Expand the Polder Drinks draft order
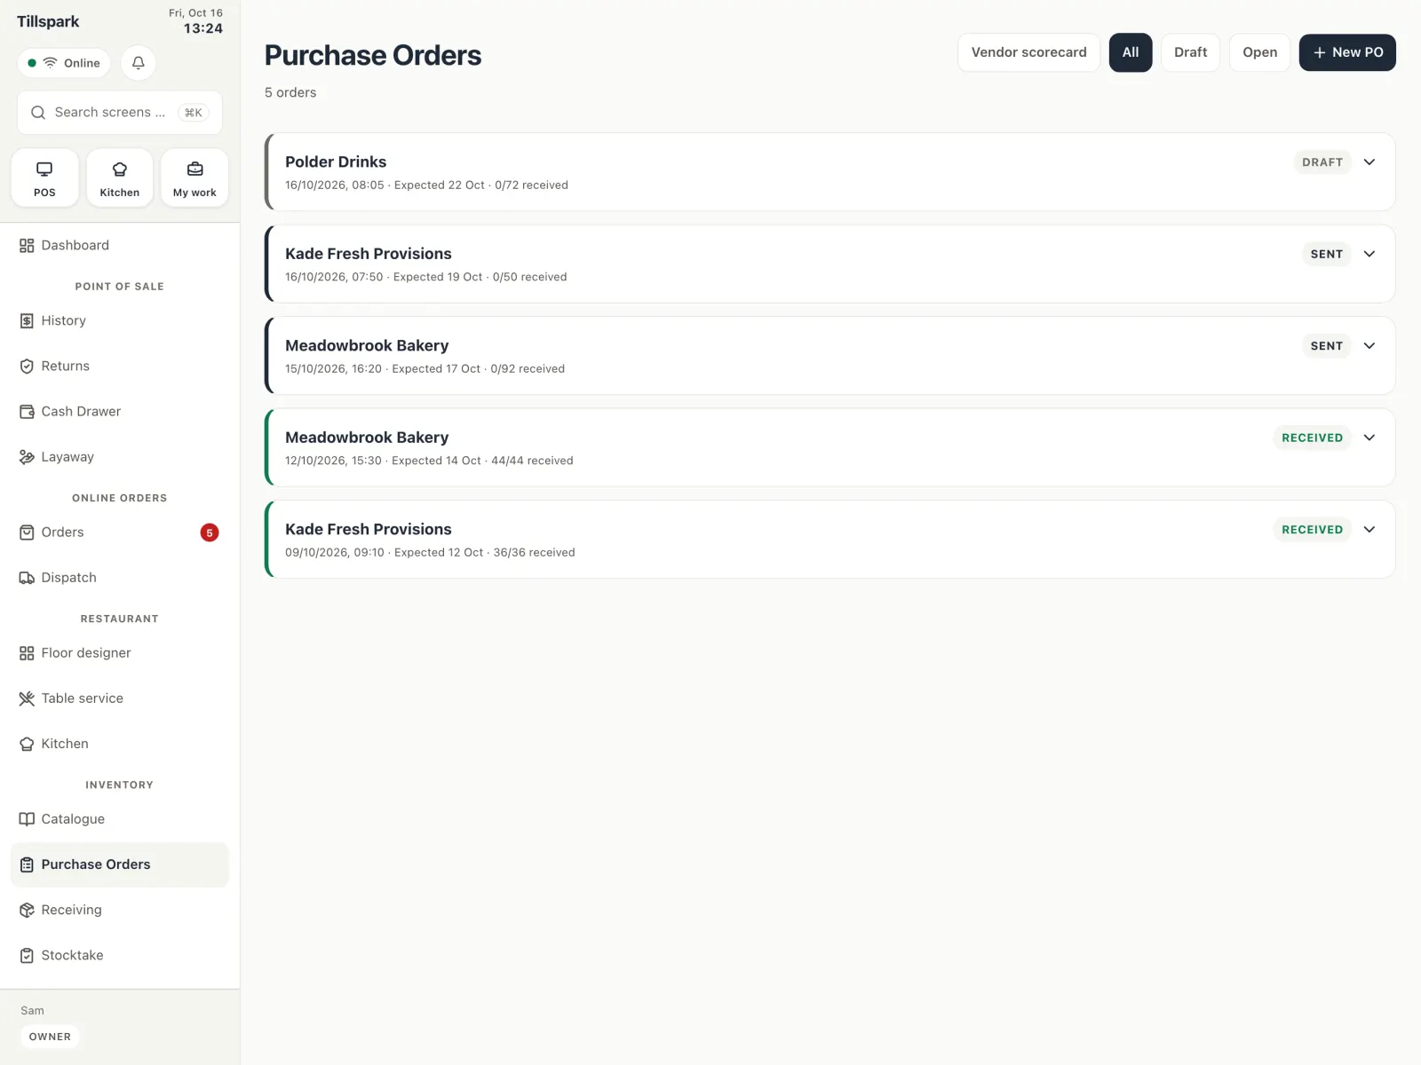 coord(1369,162)
